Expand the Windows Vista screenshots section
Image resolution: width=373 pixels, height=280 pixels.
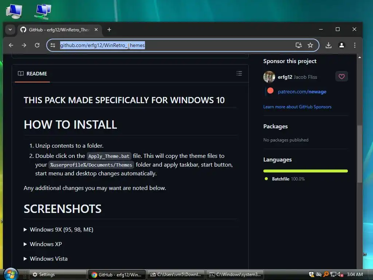pyautogui.click(x=46, y=258)
